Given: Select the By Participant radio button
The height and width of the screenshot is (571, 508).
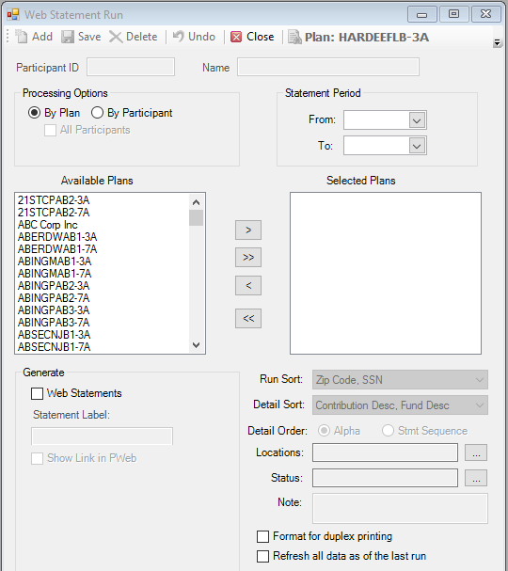Looking at the screenshot, I should coord(97,113).
